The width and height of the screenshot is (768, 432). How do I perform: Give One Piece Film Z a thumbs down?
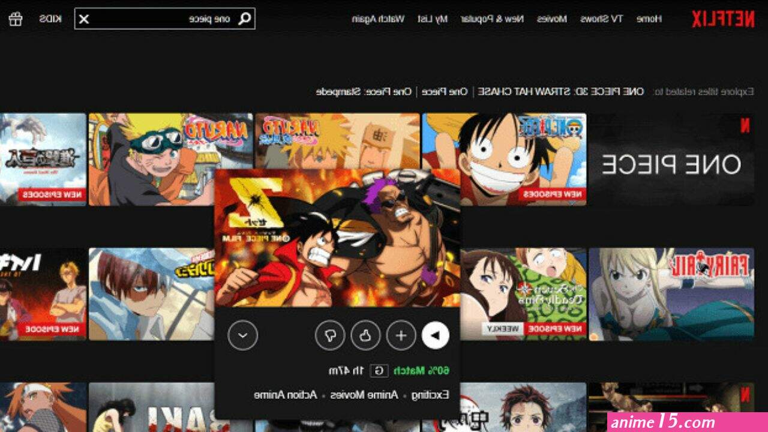[x=330, y=336]
